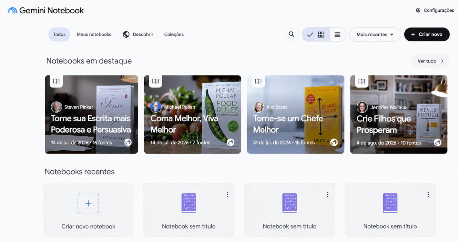The image size is (459, 242).
Task: Click the Ver tudo button
Action: pos(430,61)
